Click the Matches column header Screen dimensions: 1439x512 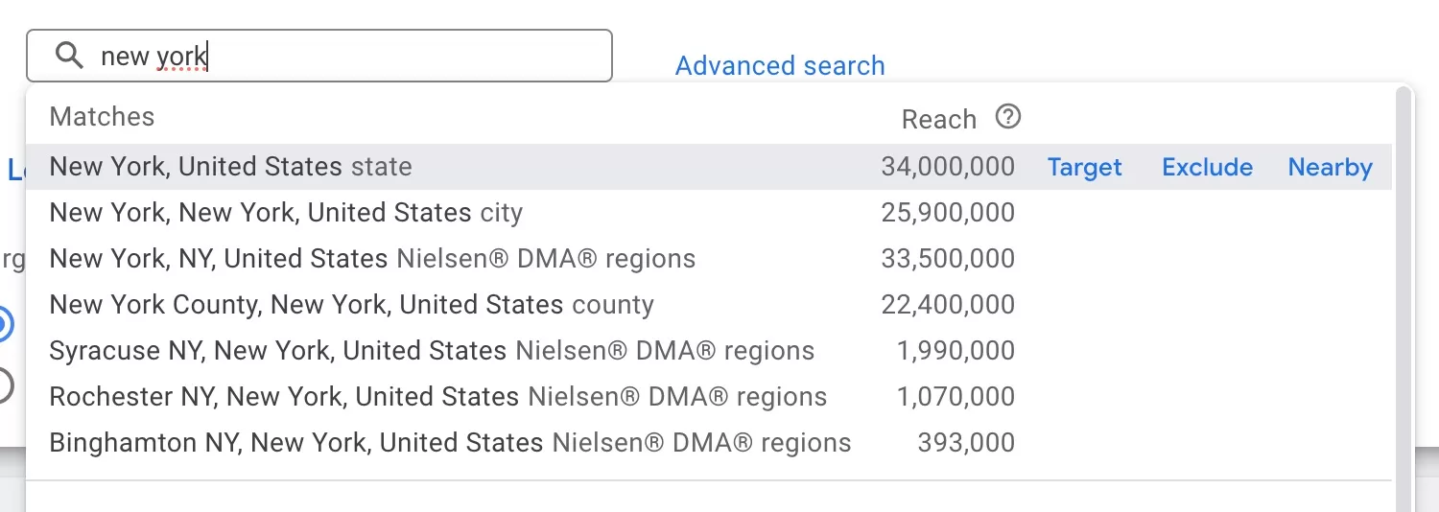[x=102, y=117]
